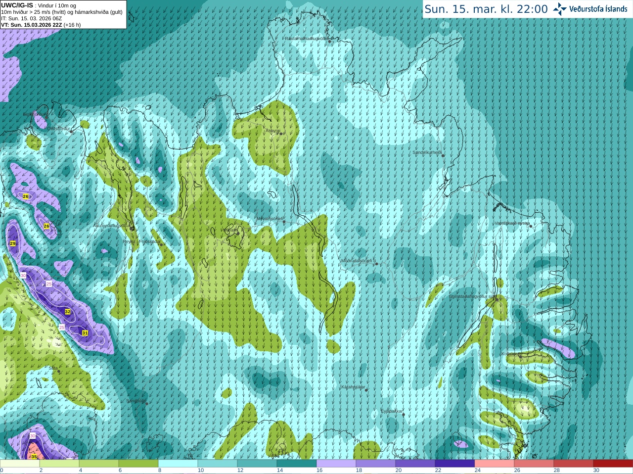Click the yellow gust marker labeled 32

click(68, 312)
